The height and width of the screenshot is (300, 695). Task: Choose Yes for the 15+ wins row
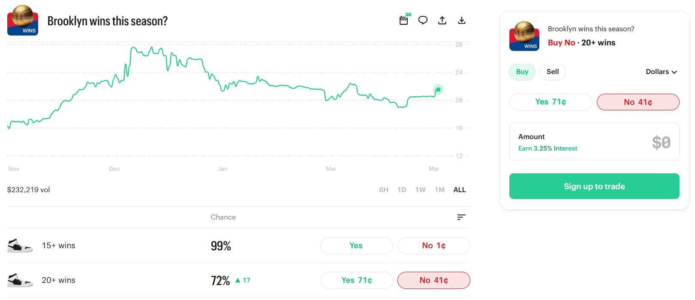click(x=356, y=246)
